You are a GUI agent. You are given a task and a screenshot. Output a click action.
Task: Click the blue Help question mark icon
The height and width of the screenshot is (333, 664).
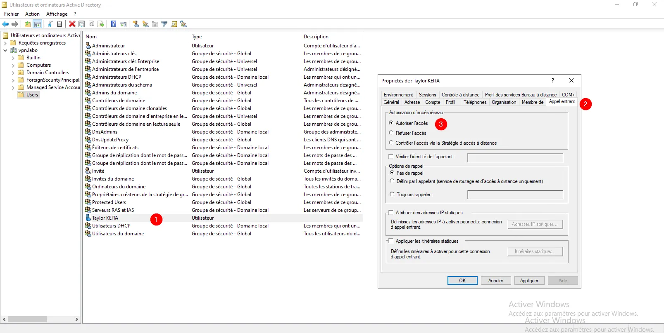(113, 24)
